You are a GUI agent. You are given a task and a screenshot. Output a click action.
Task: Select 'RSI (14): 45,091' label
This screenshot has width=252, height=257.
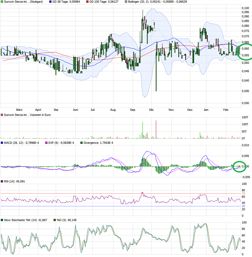[14, 181]
